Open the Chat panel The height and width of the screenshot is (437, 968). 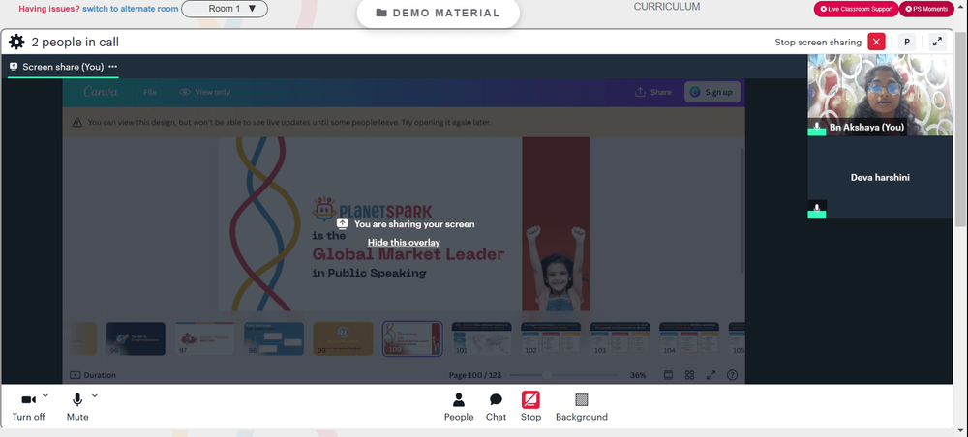click(x=496, y=407)
